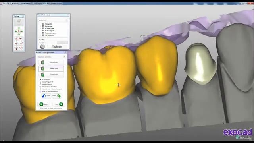
Task: Click the Back button text
Action: (46, 104)
